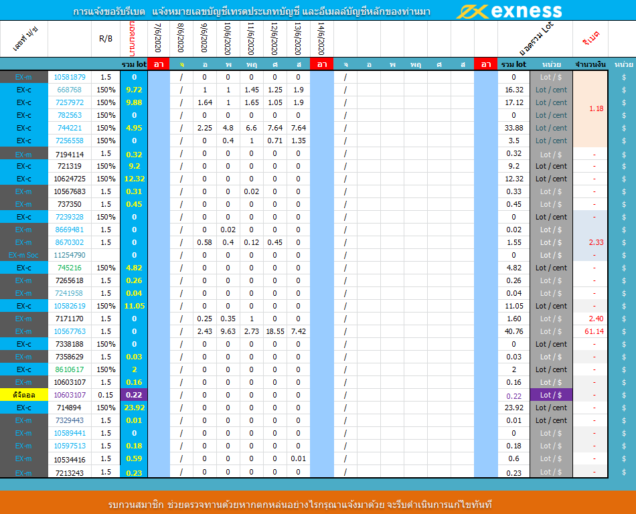Select the total lot value 33.88
This screenshot has height=514, width=636.
tap(513, 128)
